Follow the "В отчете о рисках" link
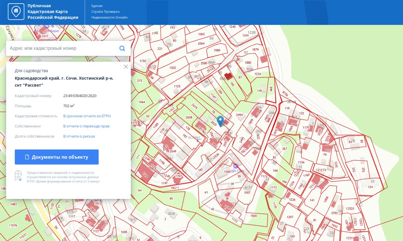 [79, 136]
